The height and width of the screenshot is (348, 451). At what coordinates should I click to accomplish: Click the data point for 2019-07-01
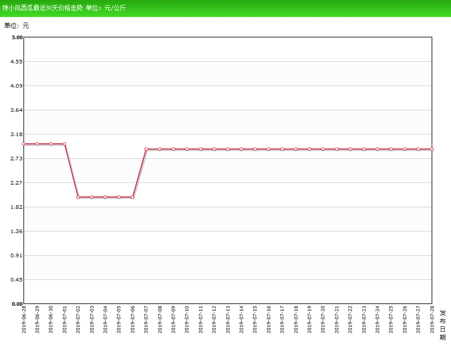click(x=64, y=144)
